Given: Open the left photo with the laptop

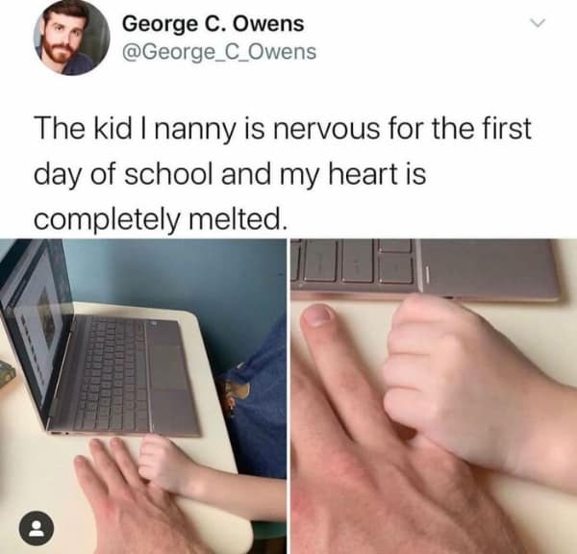Looking at the screenshot, I should point(142,396).
